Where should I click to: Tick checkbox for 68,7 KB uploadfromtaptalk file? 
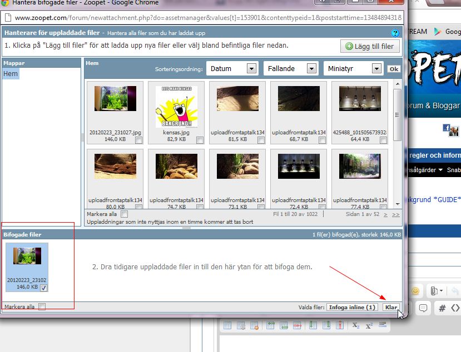tap(322, 140)
